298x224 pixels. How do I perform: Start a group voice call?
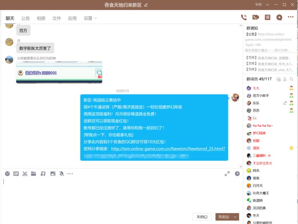coord(244,18)
